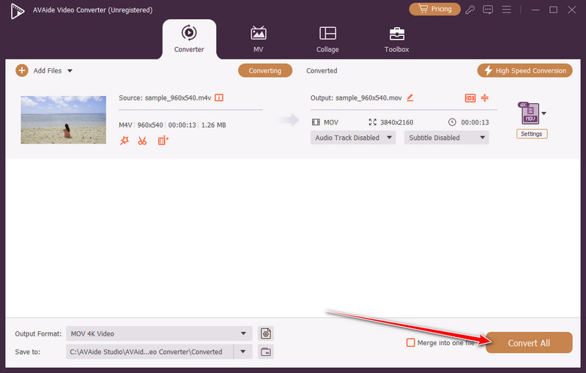Viewport: 586px width, 373px height.
Task: Open the output folder icon beside Save to
Action: click(x=266, y=352)
